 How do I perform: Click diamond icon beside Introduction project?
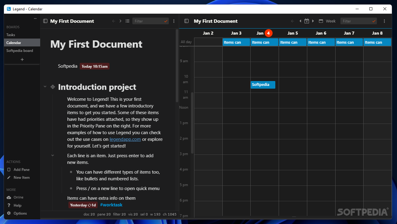pyautogui.click(x=53, y=87)
